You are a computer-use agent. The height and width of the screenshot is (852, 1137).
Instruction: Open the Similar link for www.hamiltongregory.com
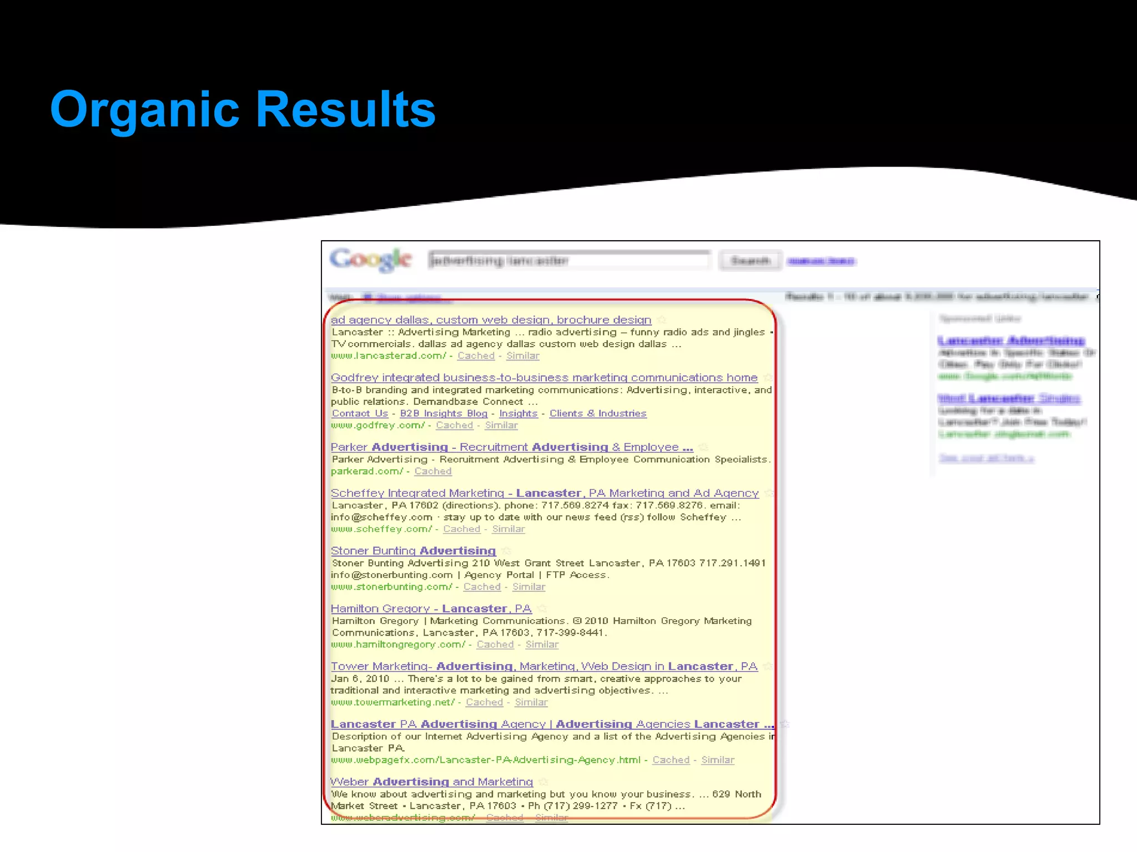(542, 644)
